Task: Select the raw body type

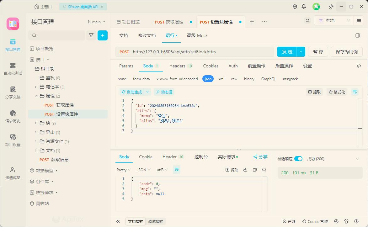Action: coord(234,79)
